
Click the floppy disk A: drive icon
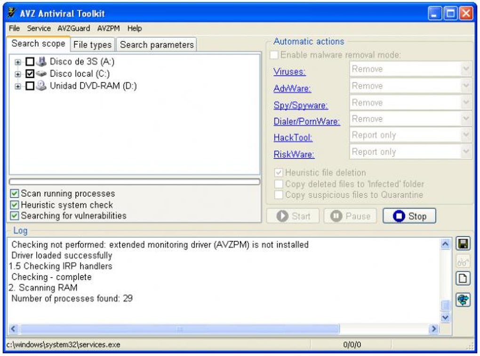[x=41, y=62]
